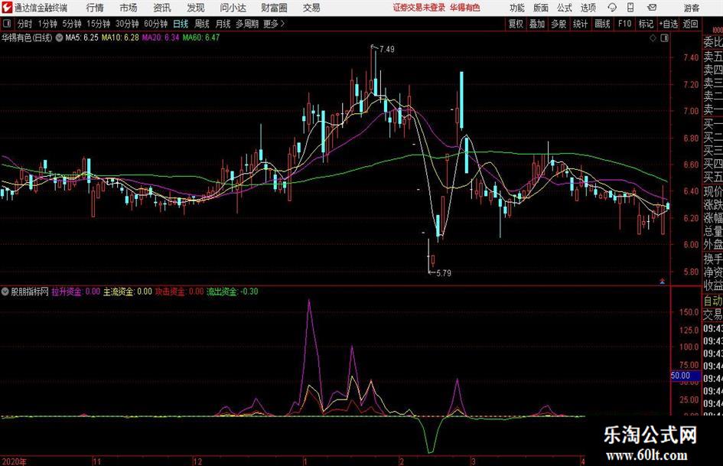Click the 2020年 label on the time axis
Viewport: 723px width, 466px height.
click(x=14, y=461)
